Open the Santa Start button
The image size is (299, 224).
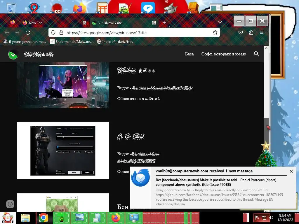pos(8,218)
